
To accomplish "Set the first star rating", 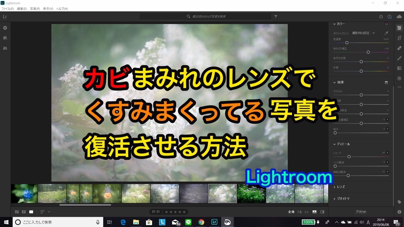I will 166,212.
